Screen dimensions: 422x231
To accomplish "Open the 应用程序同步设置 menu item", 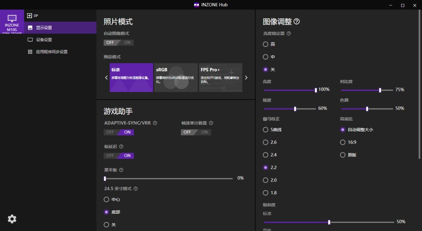I will pyautogui.click(x=60, y=52).
